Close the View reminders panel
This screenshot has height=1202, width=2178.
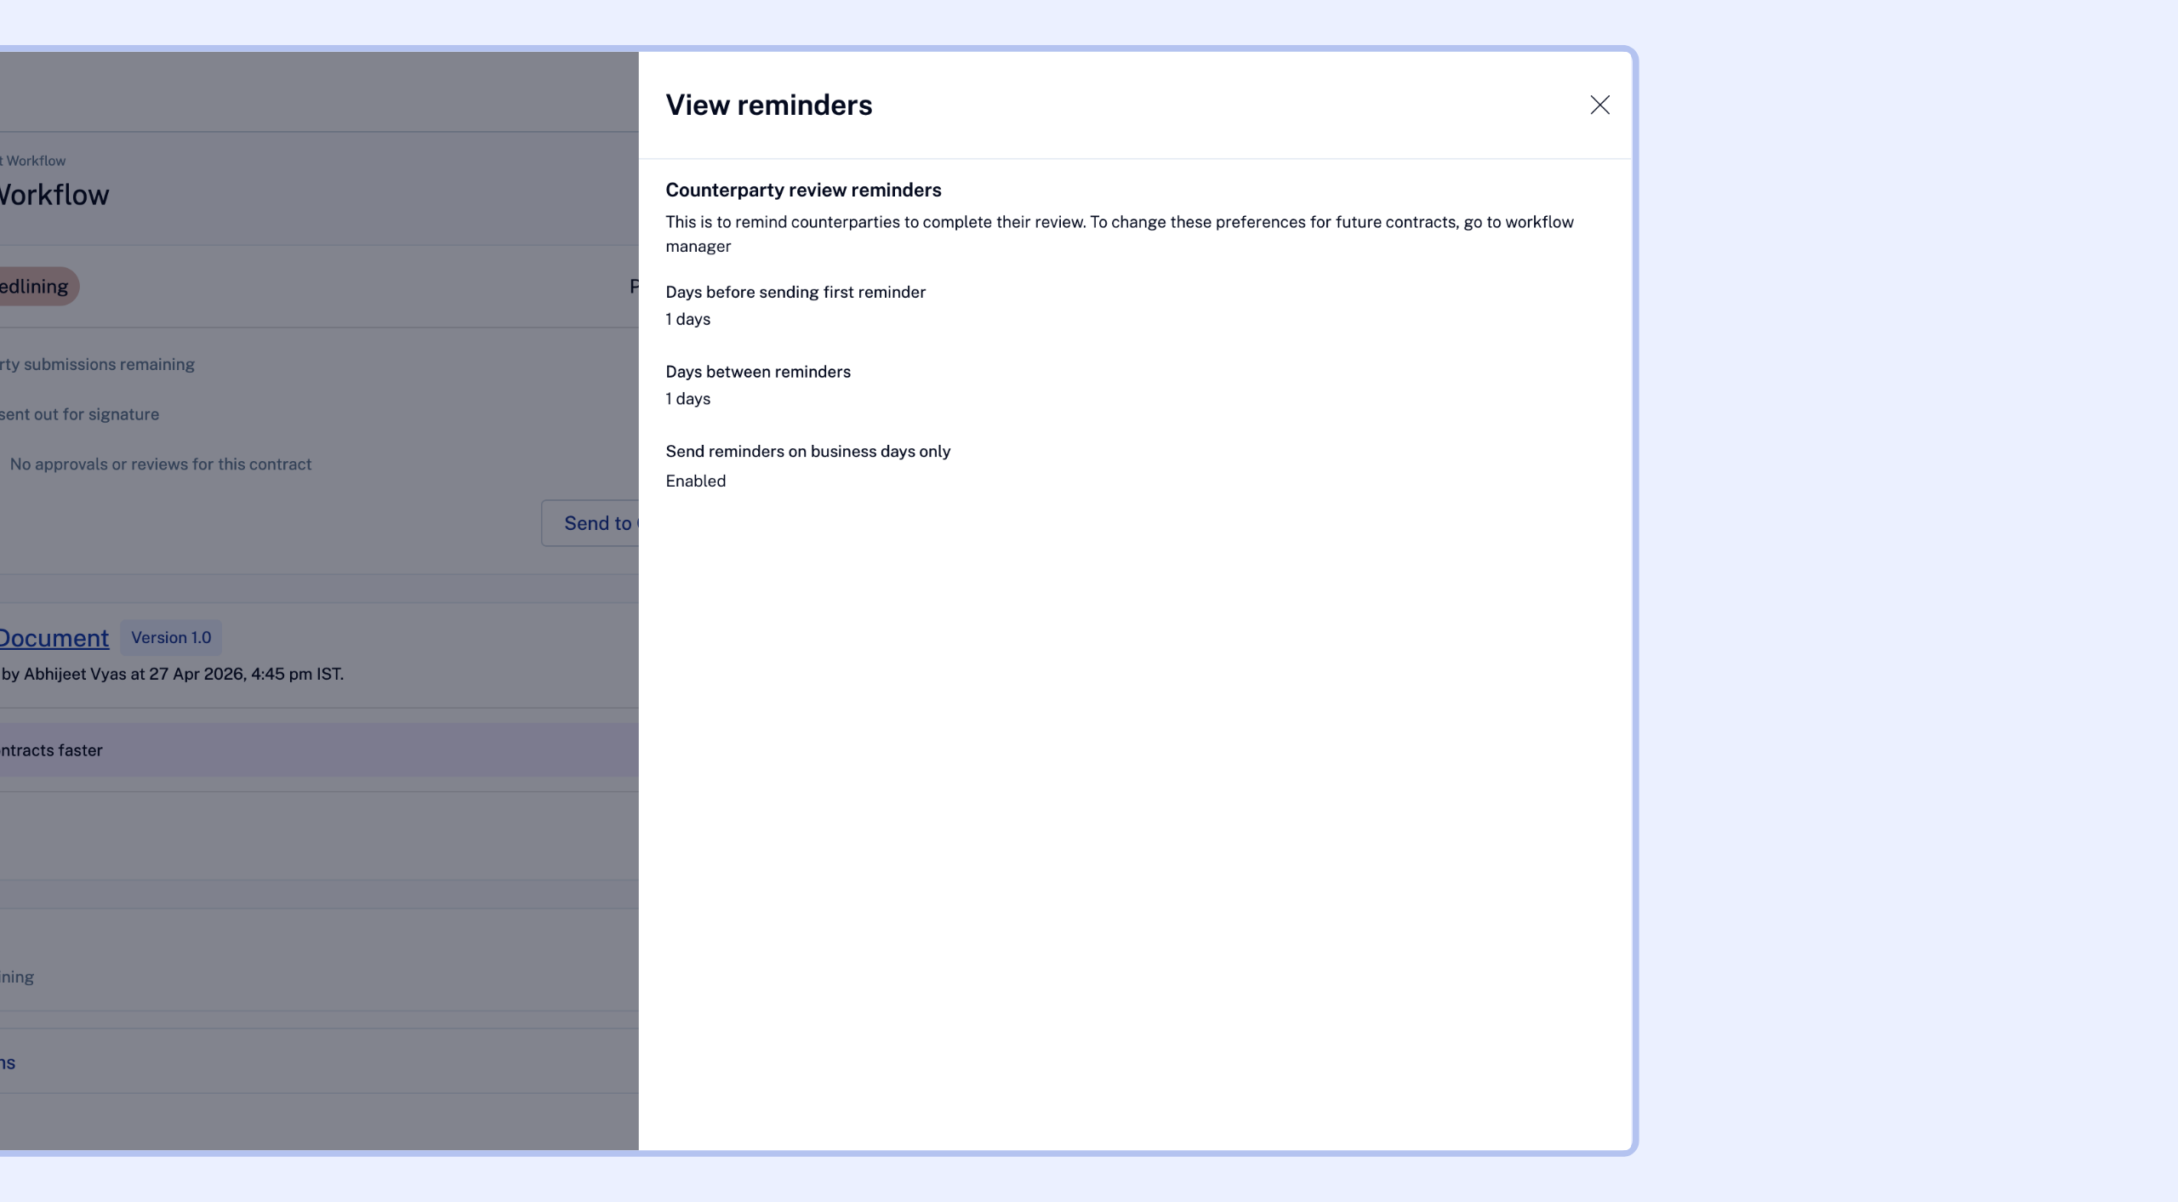1599,105
